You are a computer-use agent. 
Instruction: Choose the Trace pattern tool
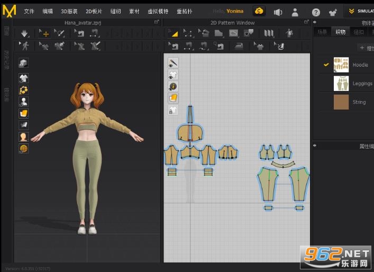tap(248, 33)
